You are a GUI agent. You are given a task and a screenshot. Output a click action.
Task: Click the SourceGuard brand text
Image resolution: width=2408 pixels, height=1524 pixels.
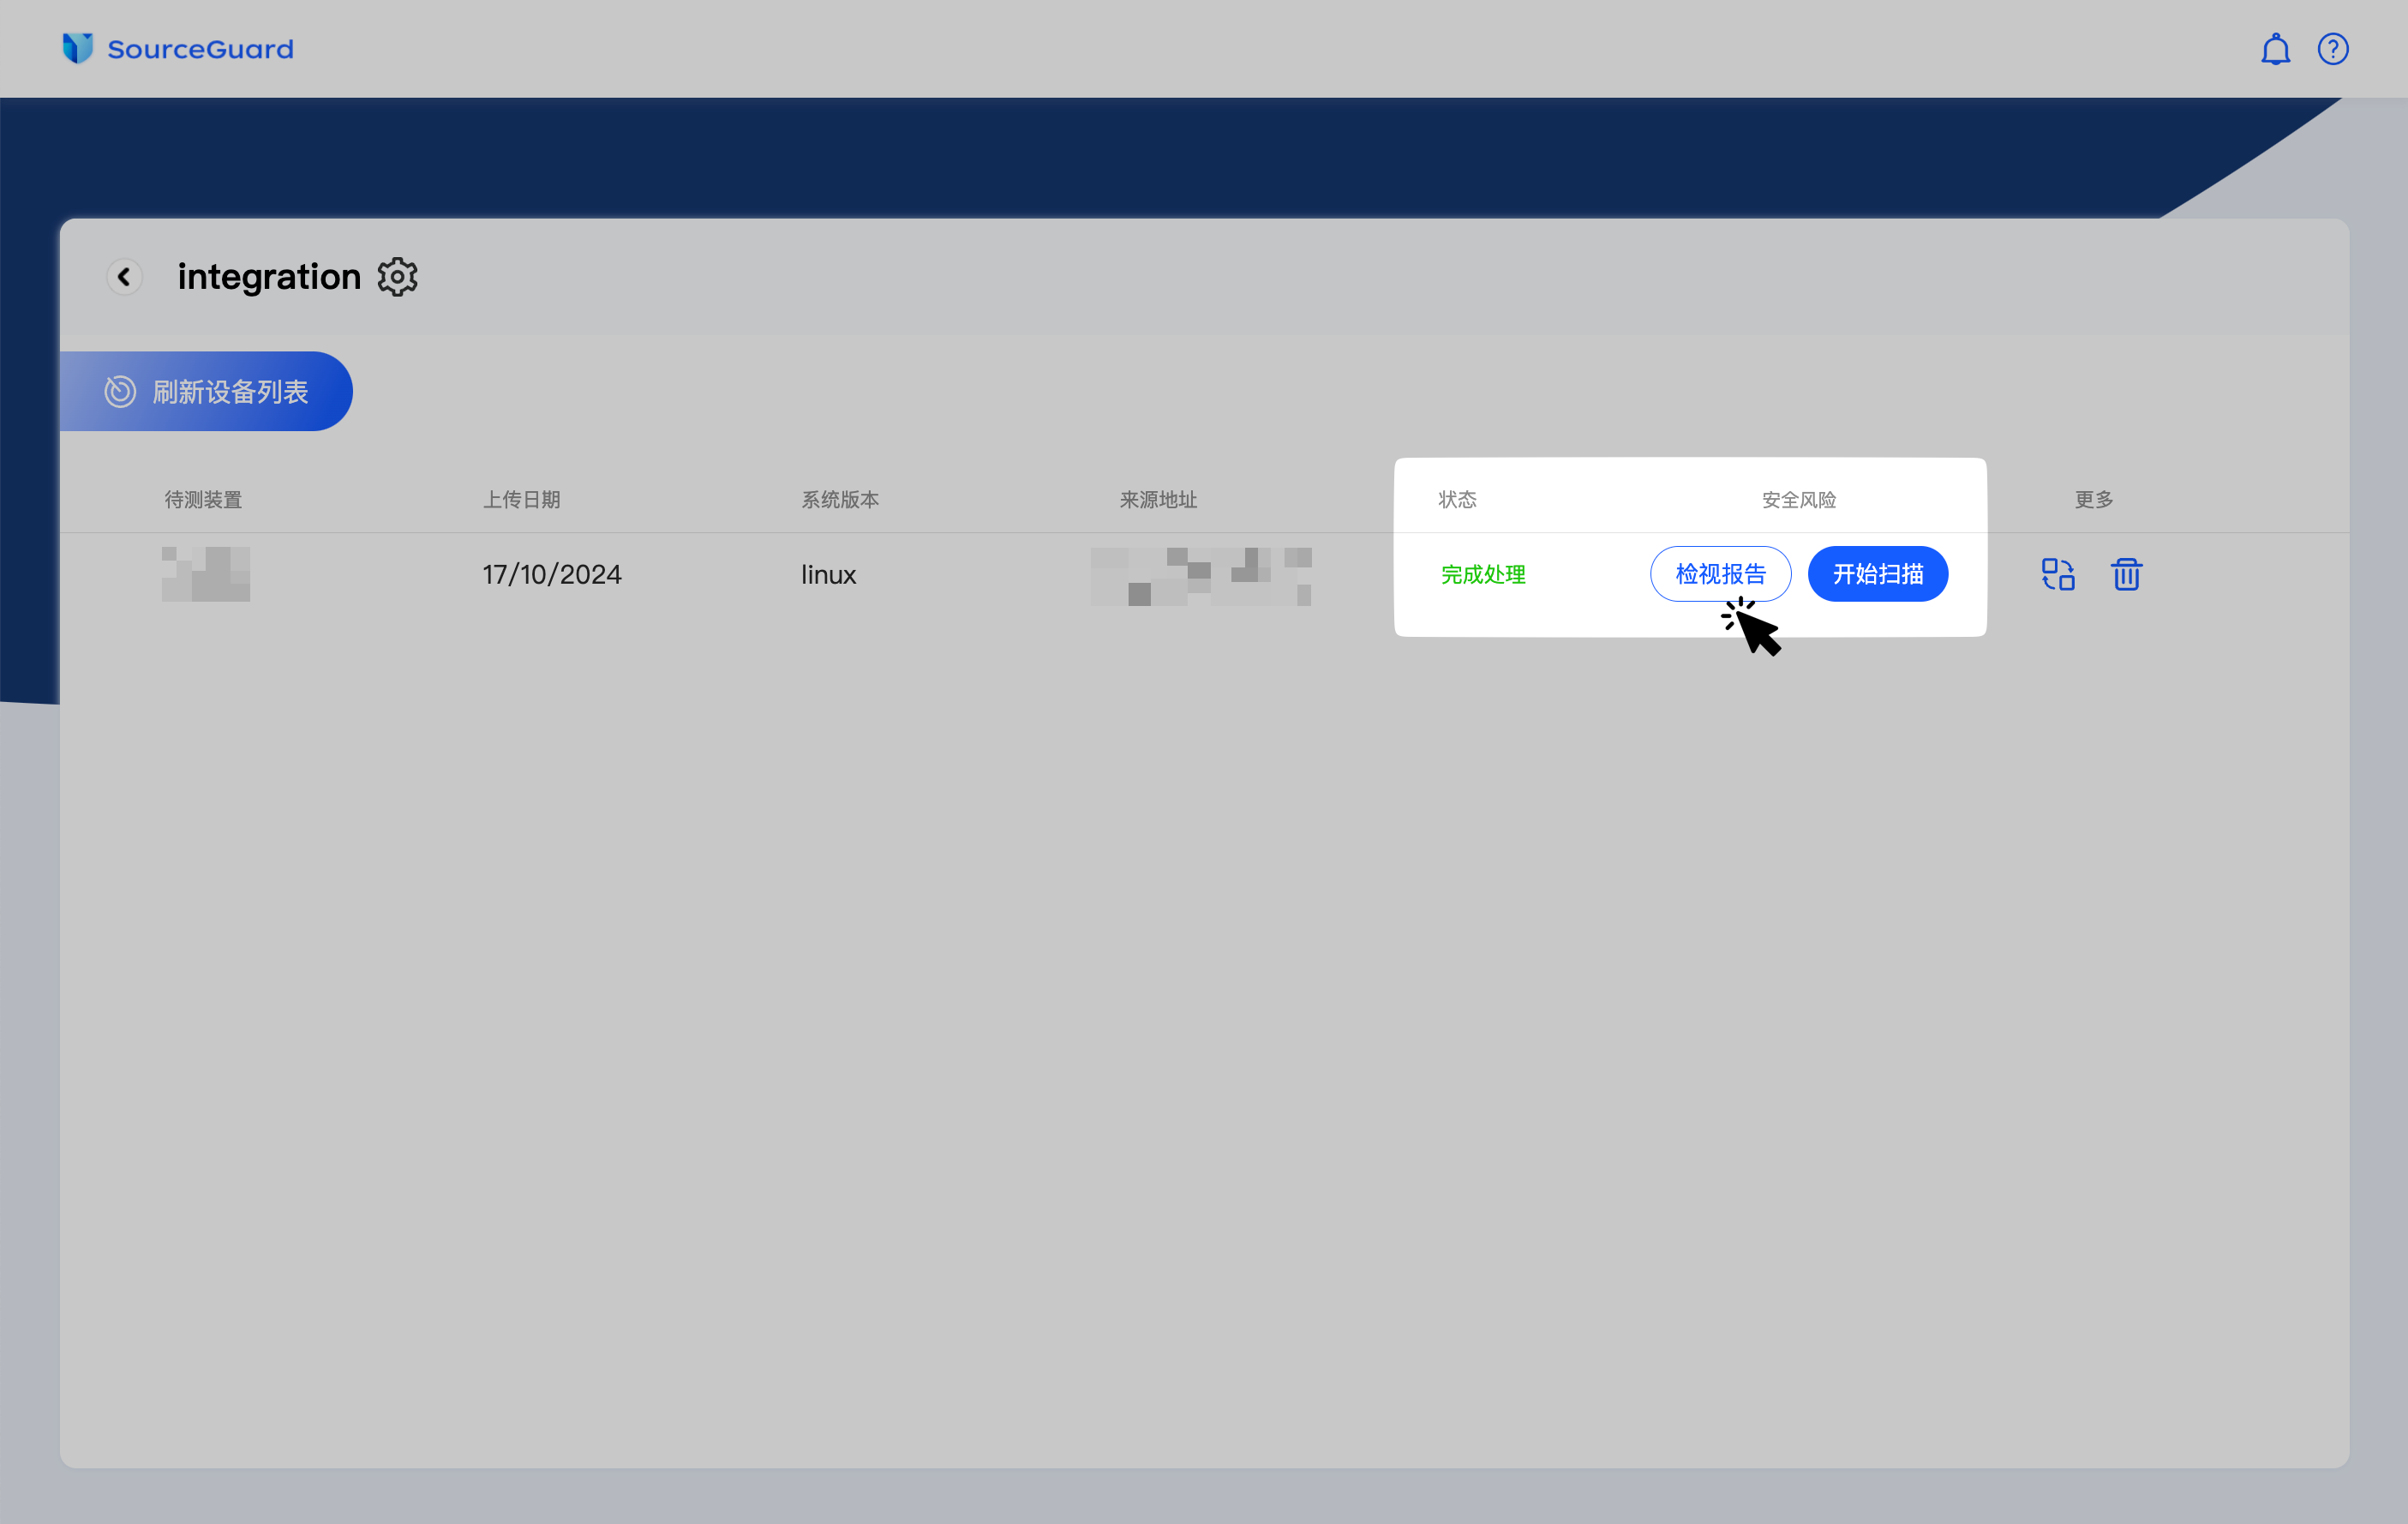point(200,49)
